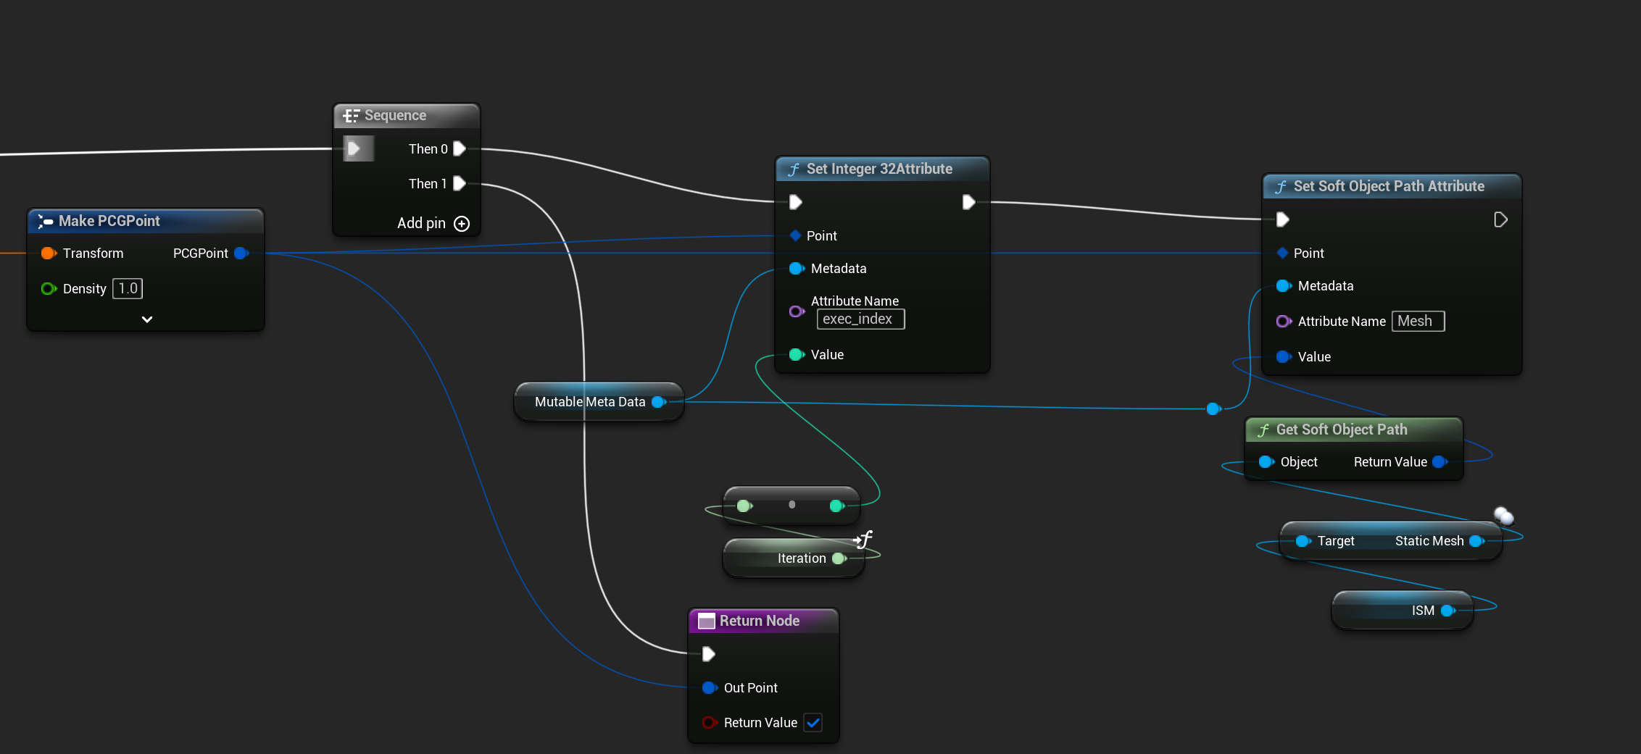Click the Iteration variable output pin
This screenshot has height=754, width=1641.
839,558
